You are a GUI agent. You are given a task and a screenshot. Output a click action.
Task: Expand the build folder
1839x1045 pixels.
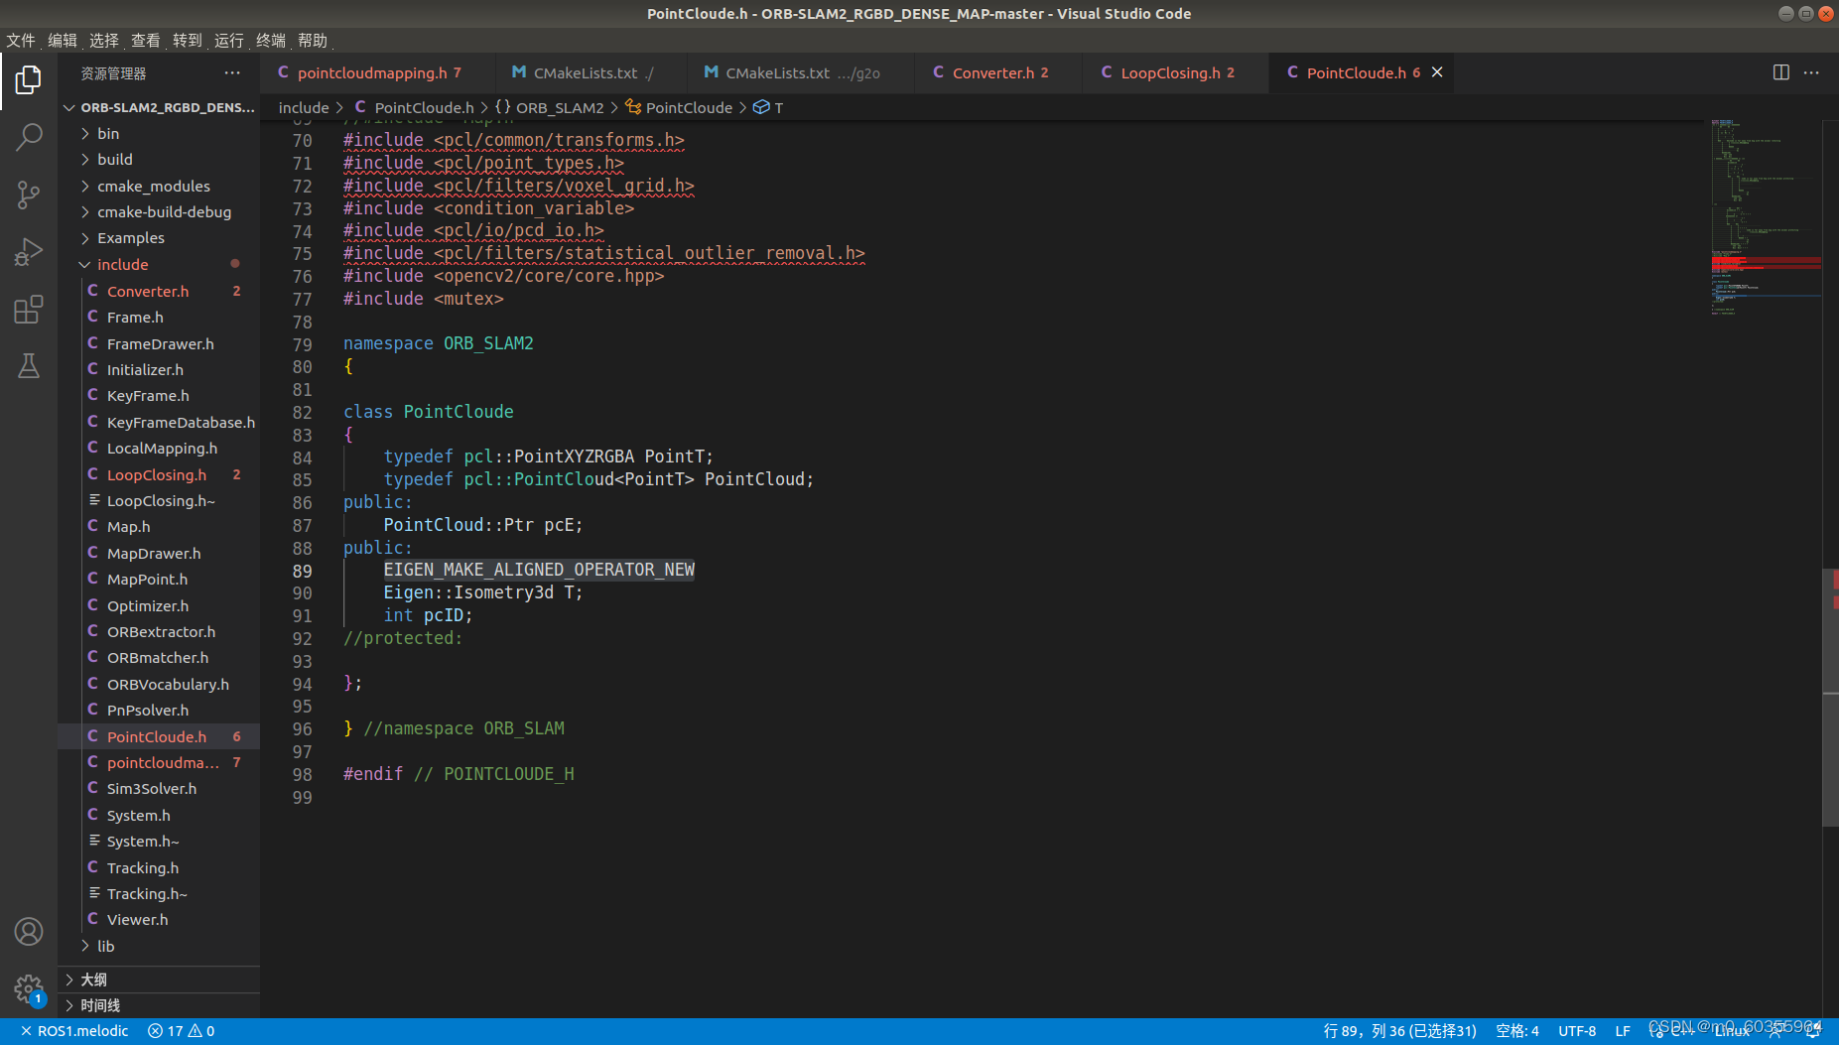pos(159,160)
